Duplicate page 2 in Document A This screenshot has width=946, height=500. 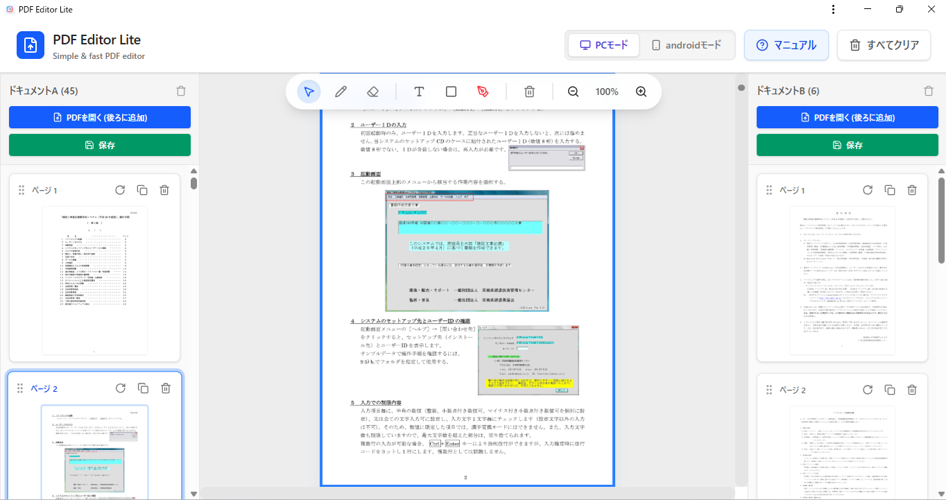142,388
